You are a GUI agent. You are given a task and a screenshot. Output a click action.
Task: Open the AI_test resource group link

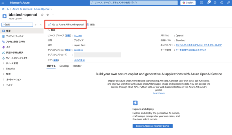tap(78, 35)
